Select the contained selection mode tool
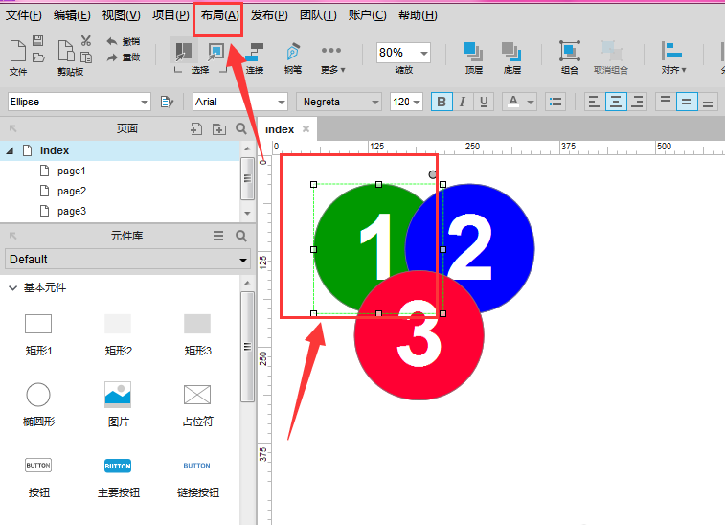This screenshot has width=725, height=525. coord(215,51)
